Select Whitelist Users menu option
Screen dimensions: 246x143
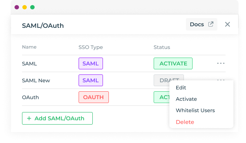coord(195,110)
